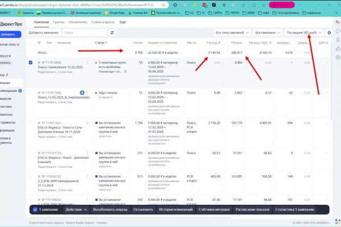Click blue Добавить button in sidebar
This screenshot has height=227, width=341.
[10, 34]
